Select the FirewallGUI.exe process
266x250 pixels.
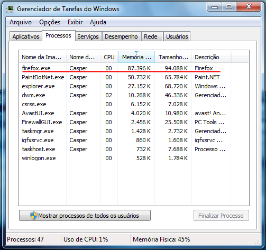click(x=134, y=122)
